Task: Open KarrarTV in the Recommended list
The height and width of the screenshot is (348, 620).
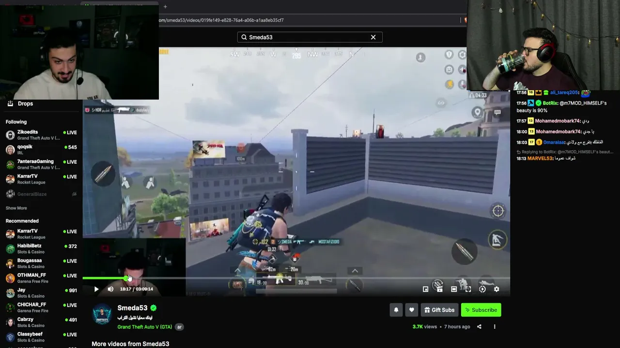Action: (x=41, y=234)
